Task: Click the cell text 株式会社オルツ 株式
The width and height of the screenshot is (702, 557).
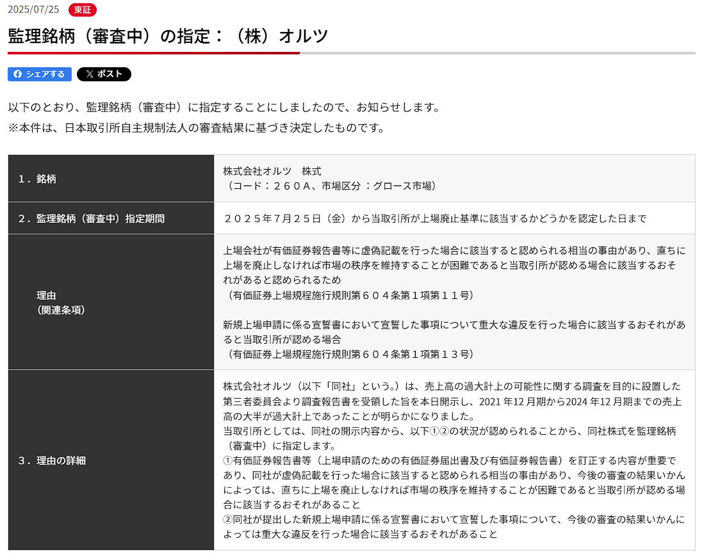Action: 272,172
